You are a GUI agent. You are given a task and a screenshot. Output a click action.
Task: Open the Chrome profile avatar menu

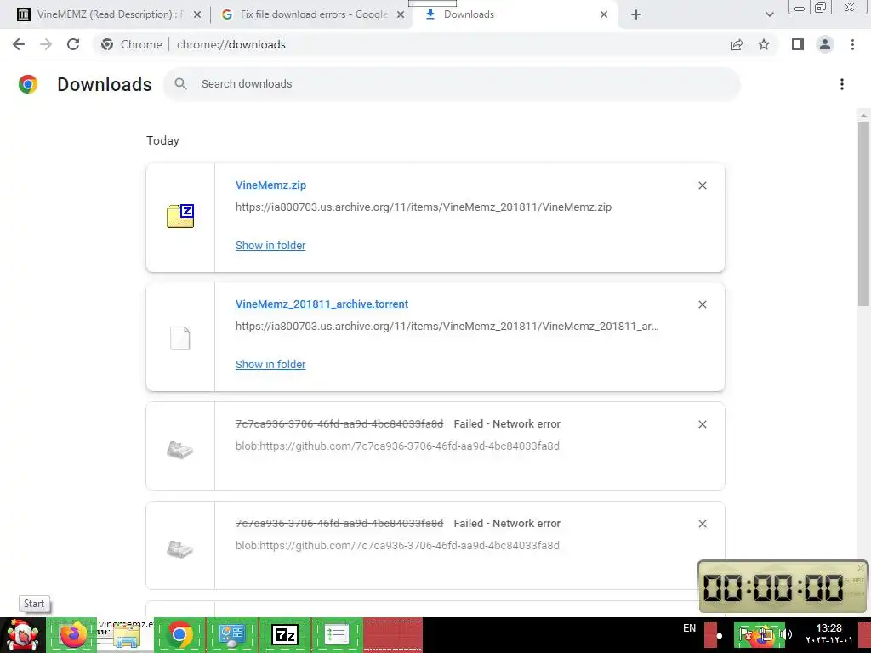coord(825,44)
